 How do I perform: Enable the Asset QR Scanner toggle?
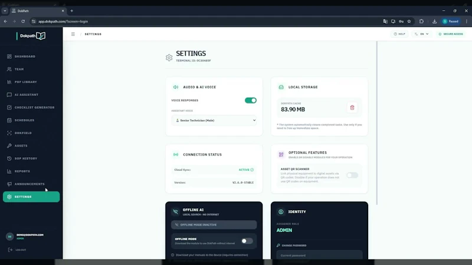click(x=352, y=175)
